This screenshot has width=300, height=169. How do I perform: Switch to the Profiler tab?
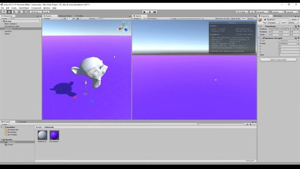click(x=79, y=16)
